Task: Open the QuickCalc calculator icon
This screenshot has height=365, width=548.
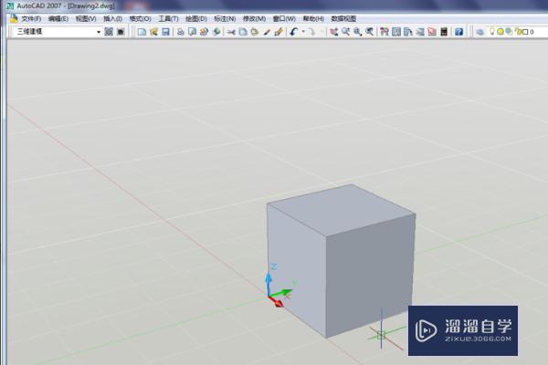Action: click(444, 32)
